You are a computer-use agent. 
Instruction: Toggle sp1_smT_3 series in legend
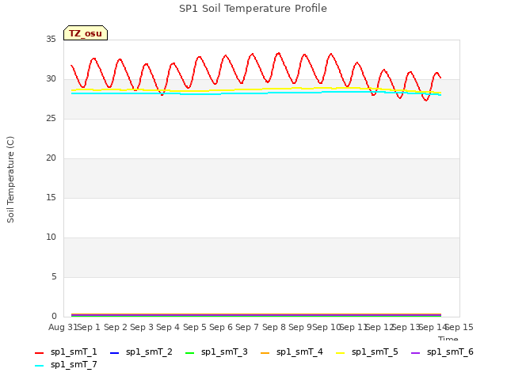click(216, 351)
